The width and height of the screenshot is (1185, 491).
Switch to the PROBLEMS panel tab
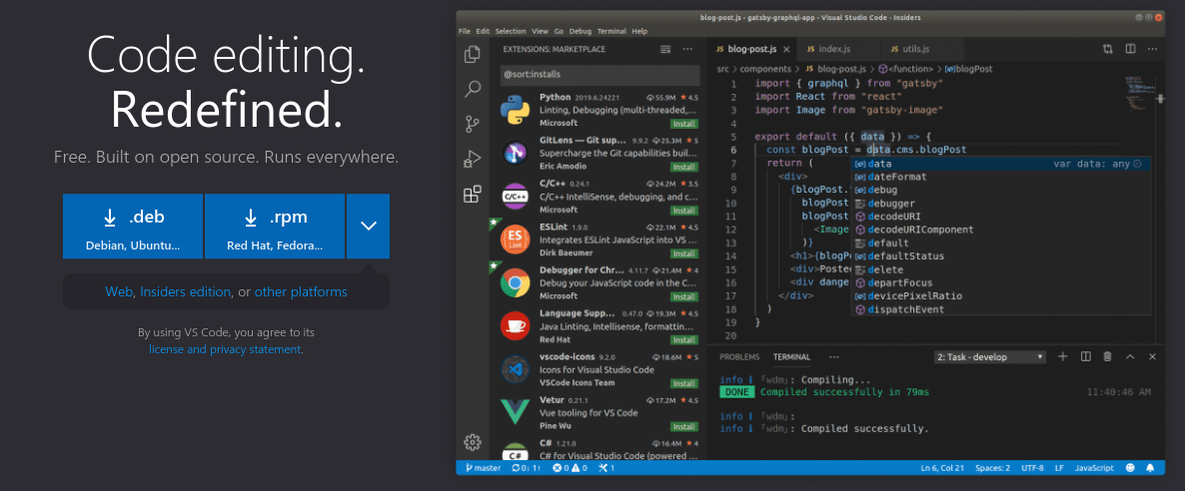pos(739,356)
